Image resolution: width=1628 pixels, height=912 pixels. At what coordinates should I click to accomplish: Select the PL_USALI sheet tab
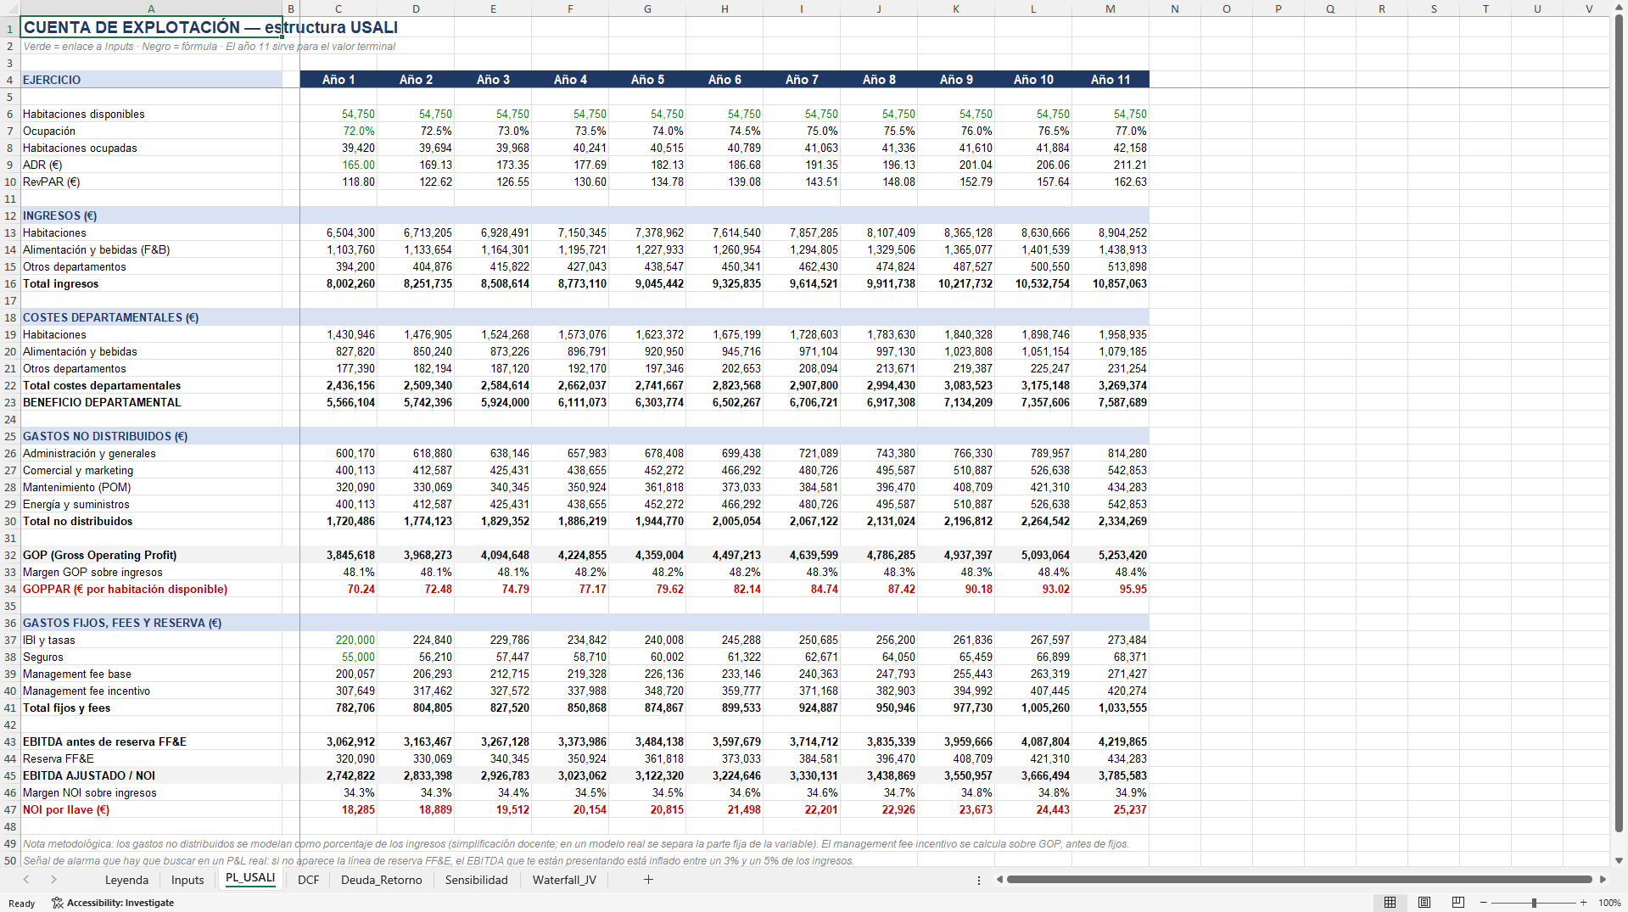pos(250,879)
